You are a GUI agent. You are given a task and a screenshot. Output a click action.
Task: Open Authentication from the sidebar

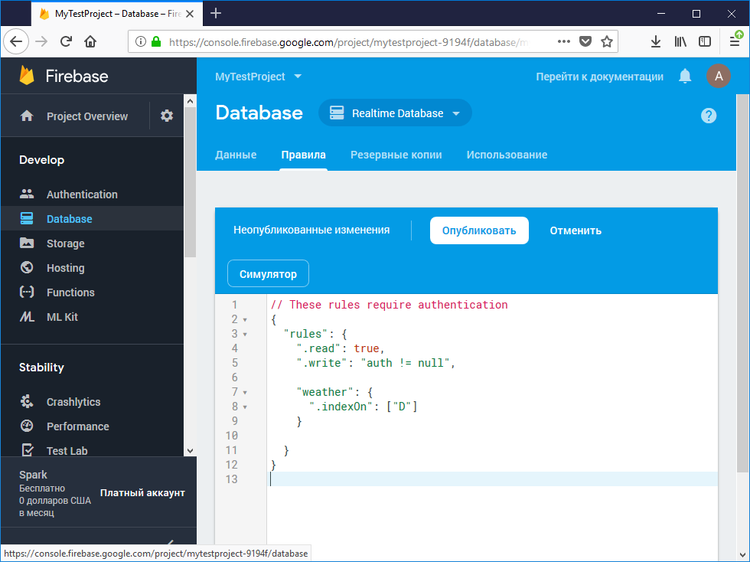(x=82, y=194)
